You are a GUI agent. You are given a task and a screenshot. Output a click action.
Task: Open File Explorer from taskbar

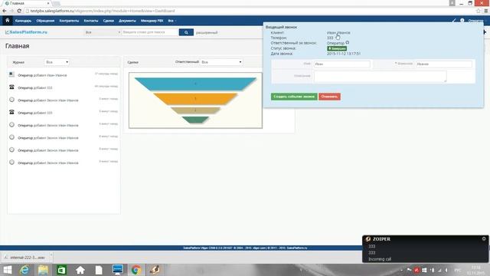coord(43,270)
